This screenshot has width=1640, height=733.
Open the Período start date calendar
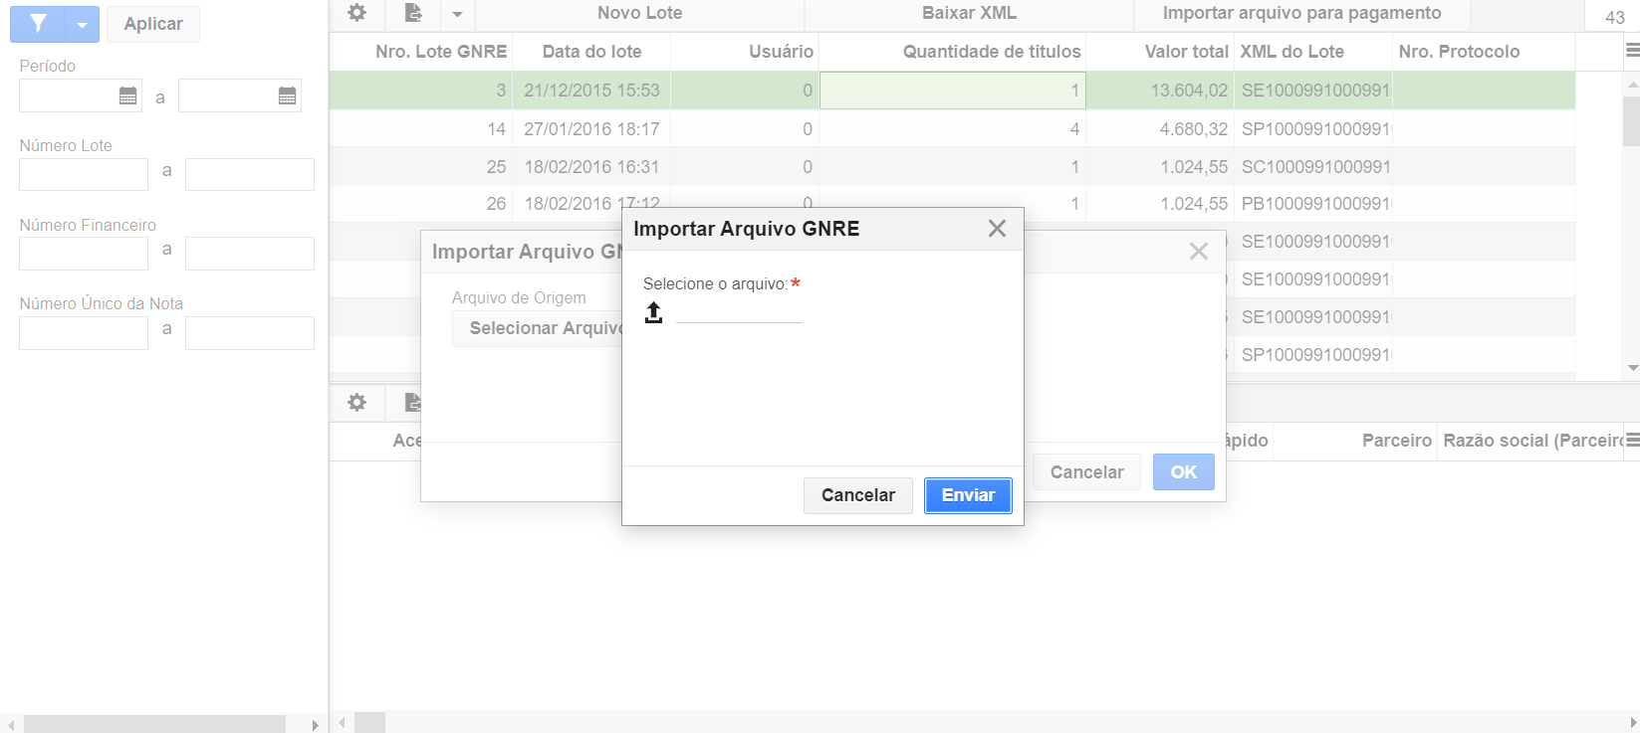pos(127,95)
